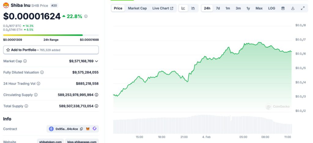This screenshot has height=143, width=313.
Task: Click the Add to Portfolio button
Action: point(51,50)
